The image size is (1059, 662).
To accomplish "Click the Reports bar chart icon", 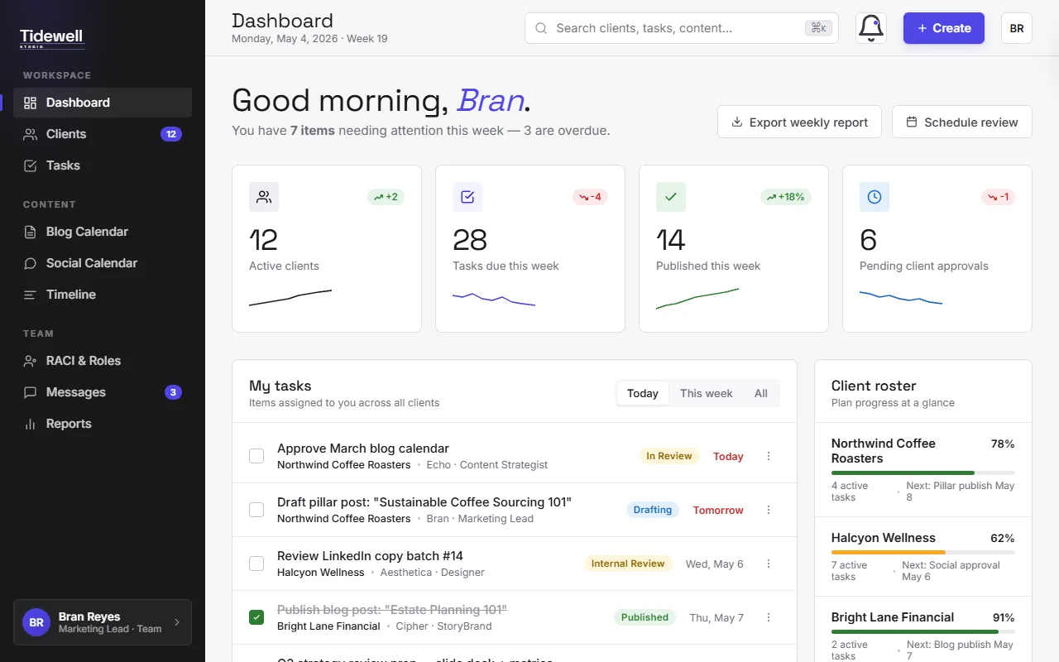I will 31,424.
